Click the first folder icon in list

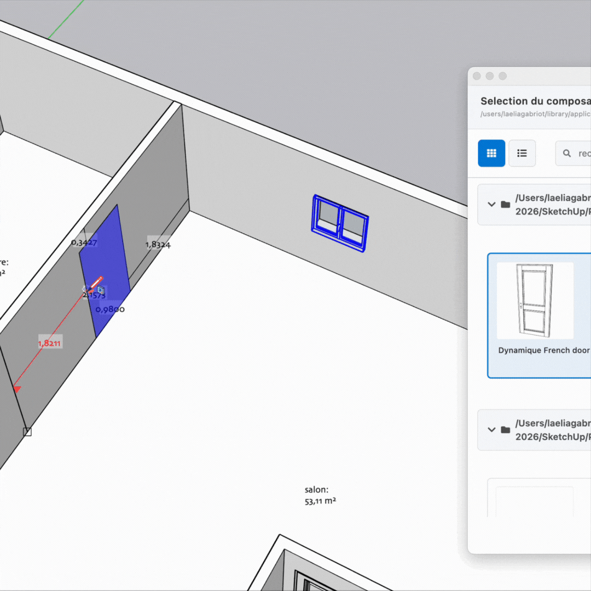tap(506, 205)
